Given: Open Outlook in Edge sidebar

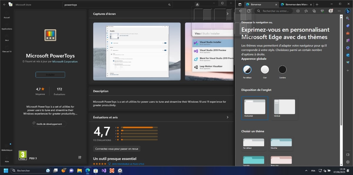Looking at the screenshot, I should (x=348, y=55).
